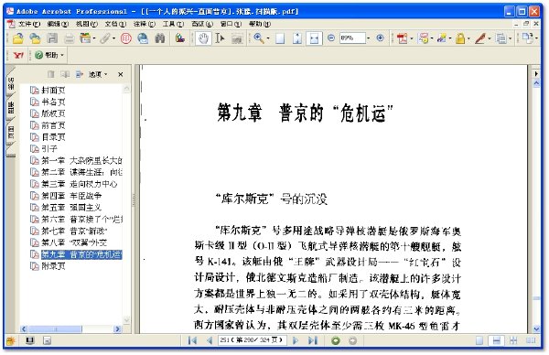The width and height of the screenshot is (549, 355).
Task: Click the padlock Secure icon
Action: point(460,38)
